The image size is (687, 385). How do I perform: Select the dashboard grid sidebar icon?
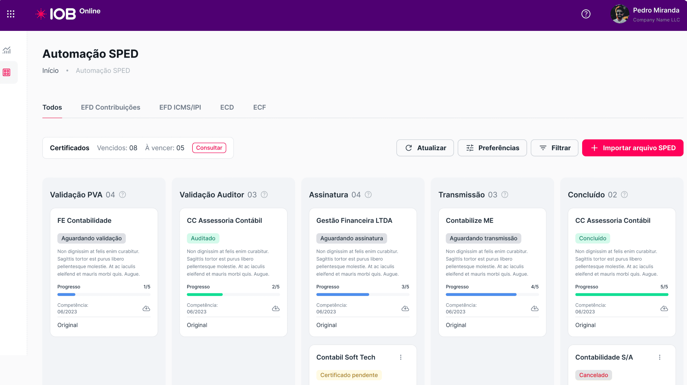click(x=7, y=72)
